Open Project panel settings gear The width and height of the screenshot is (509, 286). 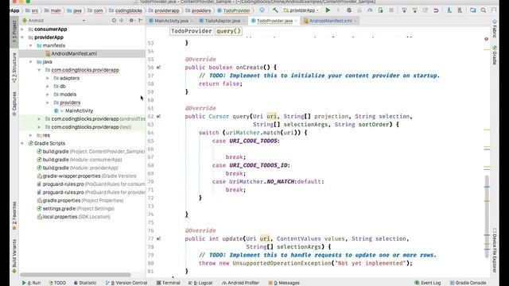[x=131, y=21]
